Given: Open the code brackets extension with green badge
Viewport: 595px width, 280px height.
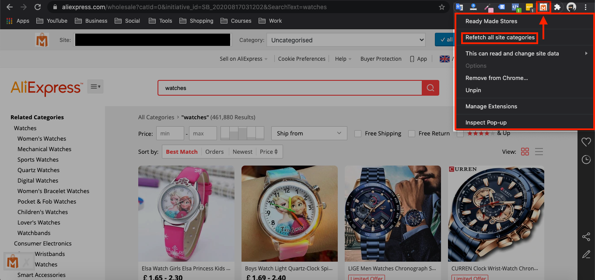Looking at the screenshot, I should pyautogui.click(x=516, y=7).
